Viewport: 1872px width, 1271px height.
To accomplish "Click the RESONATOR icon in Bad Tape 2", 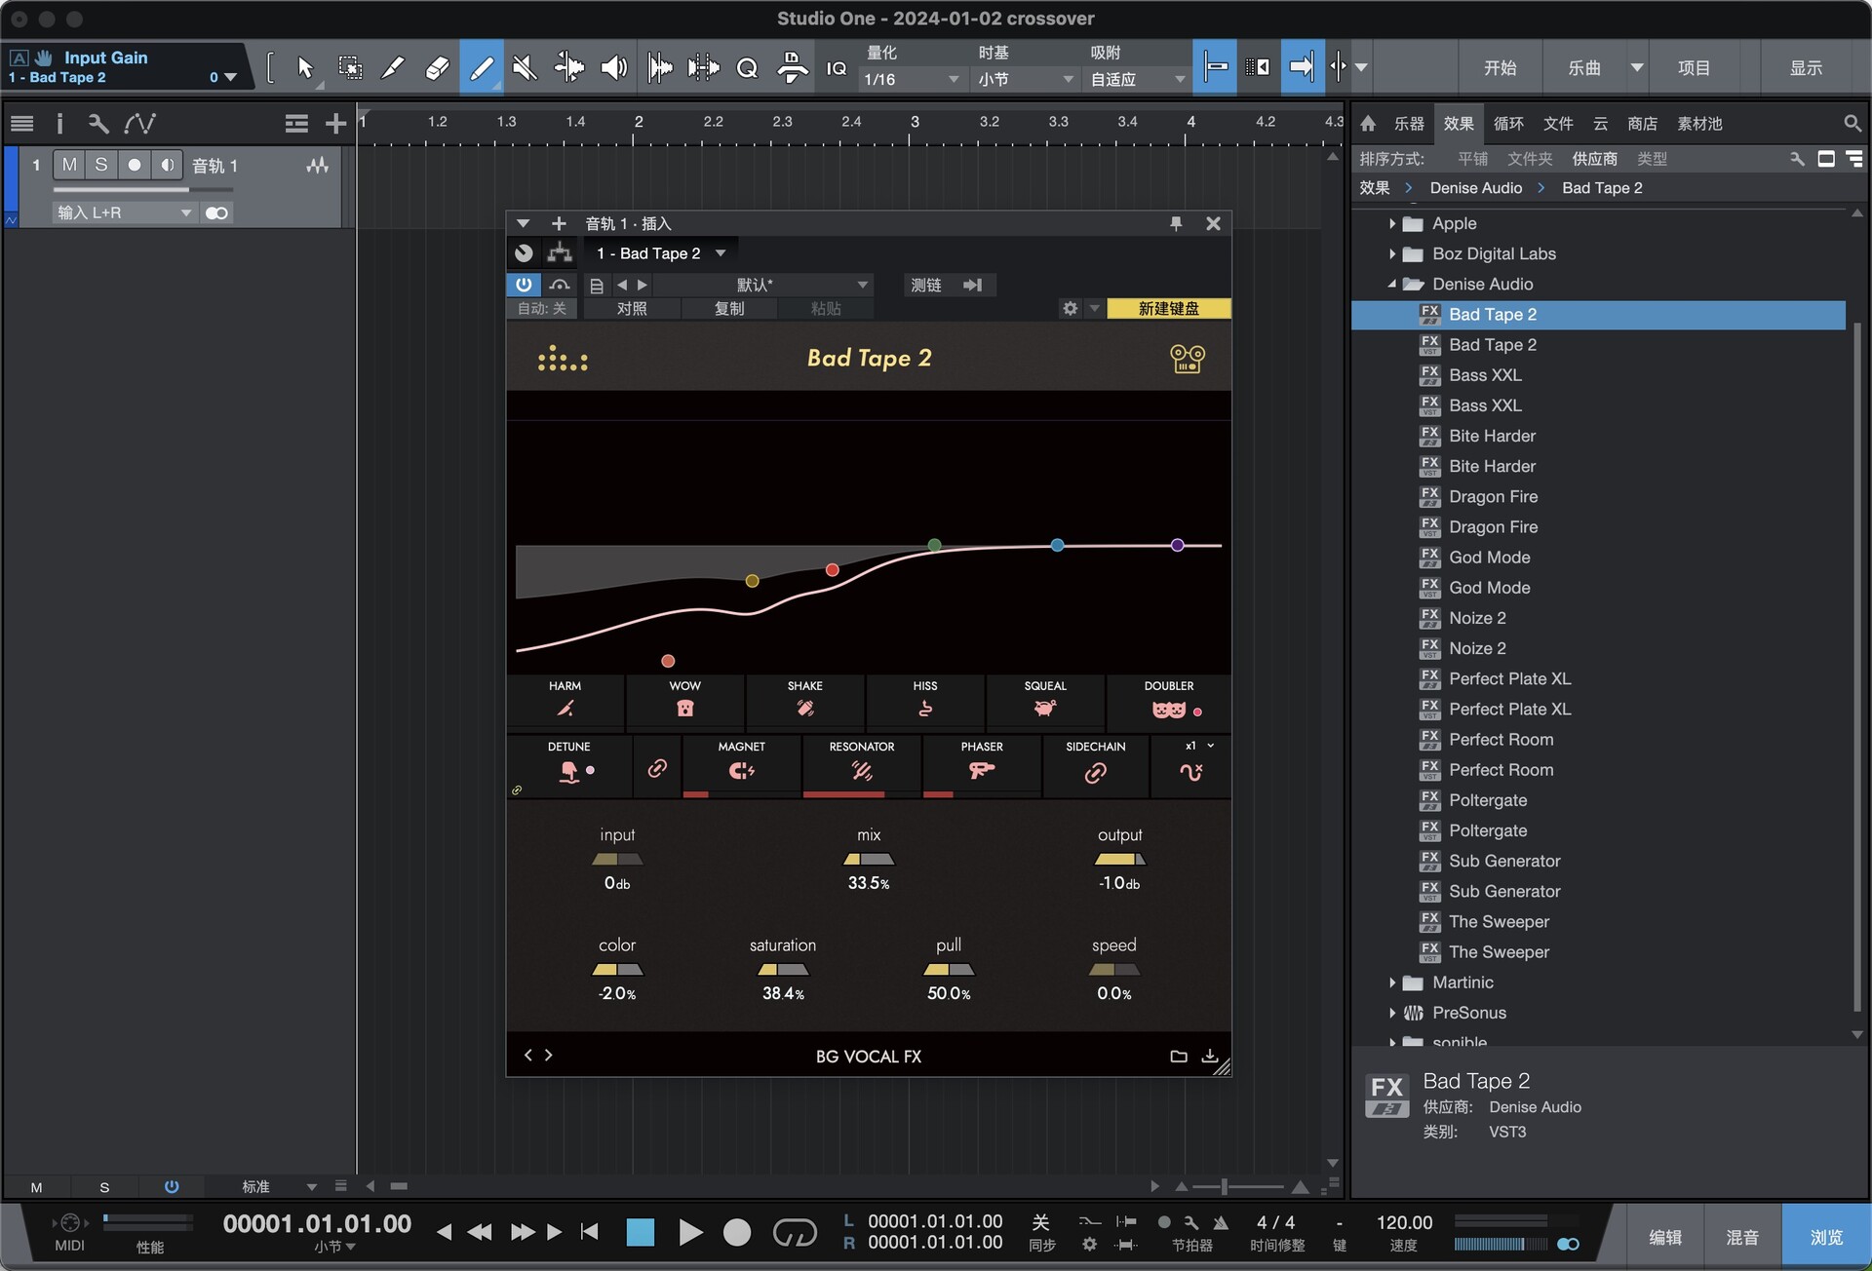I will [x=861, y=770].
